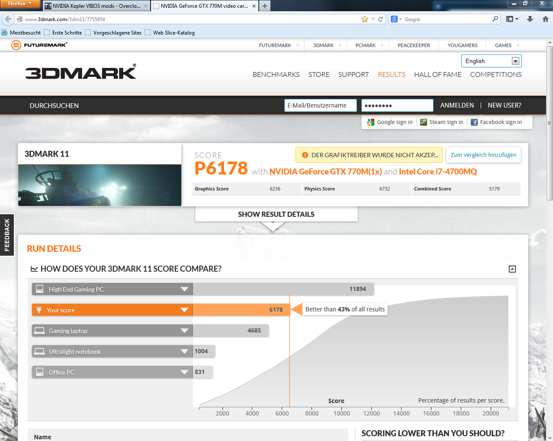This screenshot has height=441, width=553.
Task: Click the search magnifier icon
Action: tap(495, 19)
